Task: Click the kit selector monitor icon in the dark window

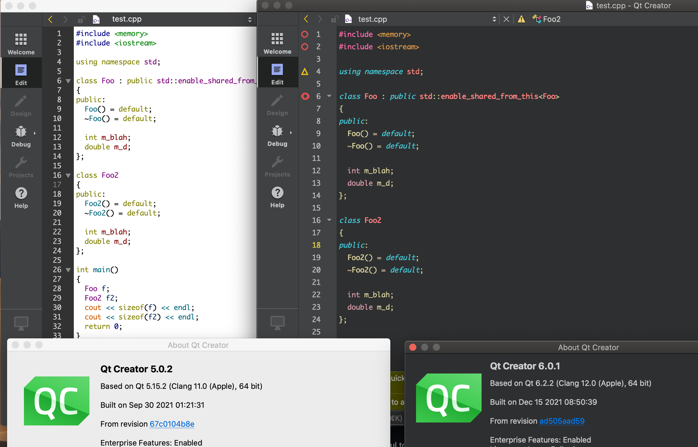Action: (x=278, y=323)
